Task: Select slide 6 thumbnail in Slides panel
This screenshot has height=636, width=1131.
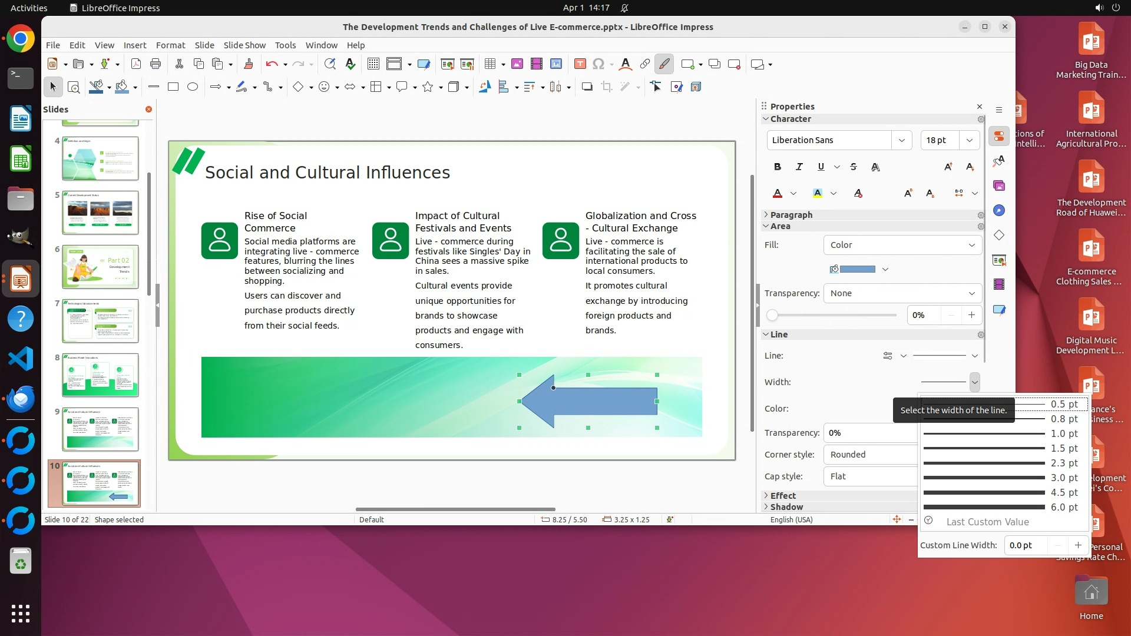Action: tap(100, 267)
